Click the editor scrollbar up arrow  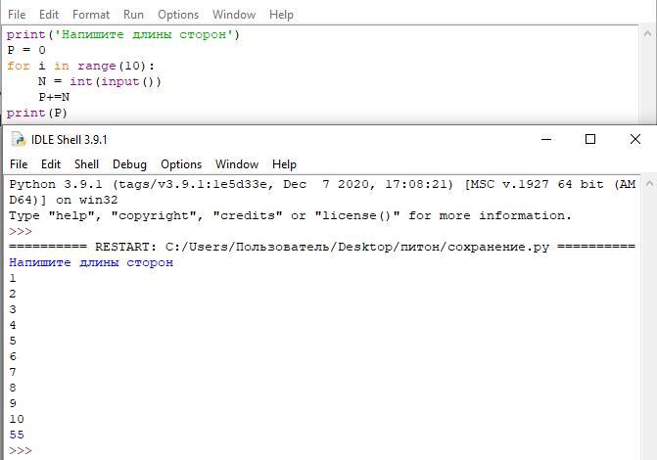coord(648,34)
